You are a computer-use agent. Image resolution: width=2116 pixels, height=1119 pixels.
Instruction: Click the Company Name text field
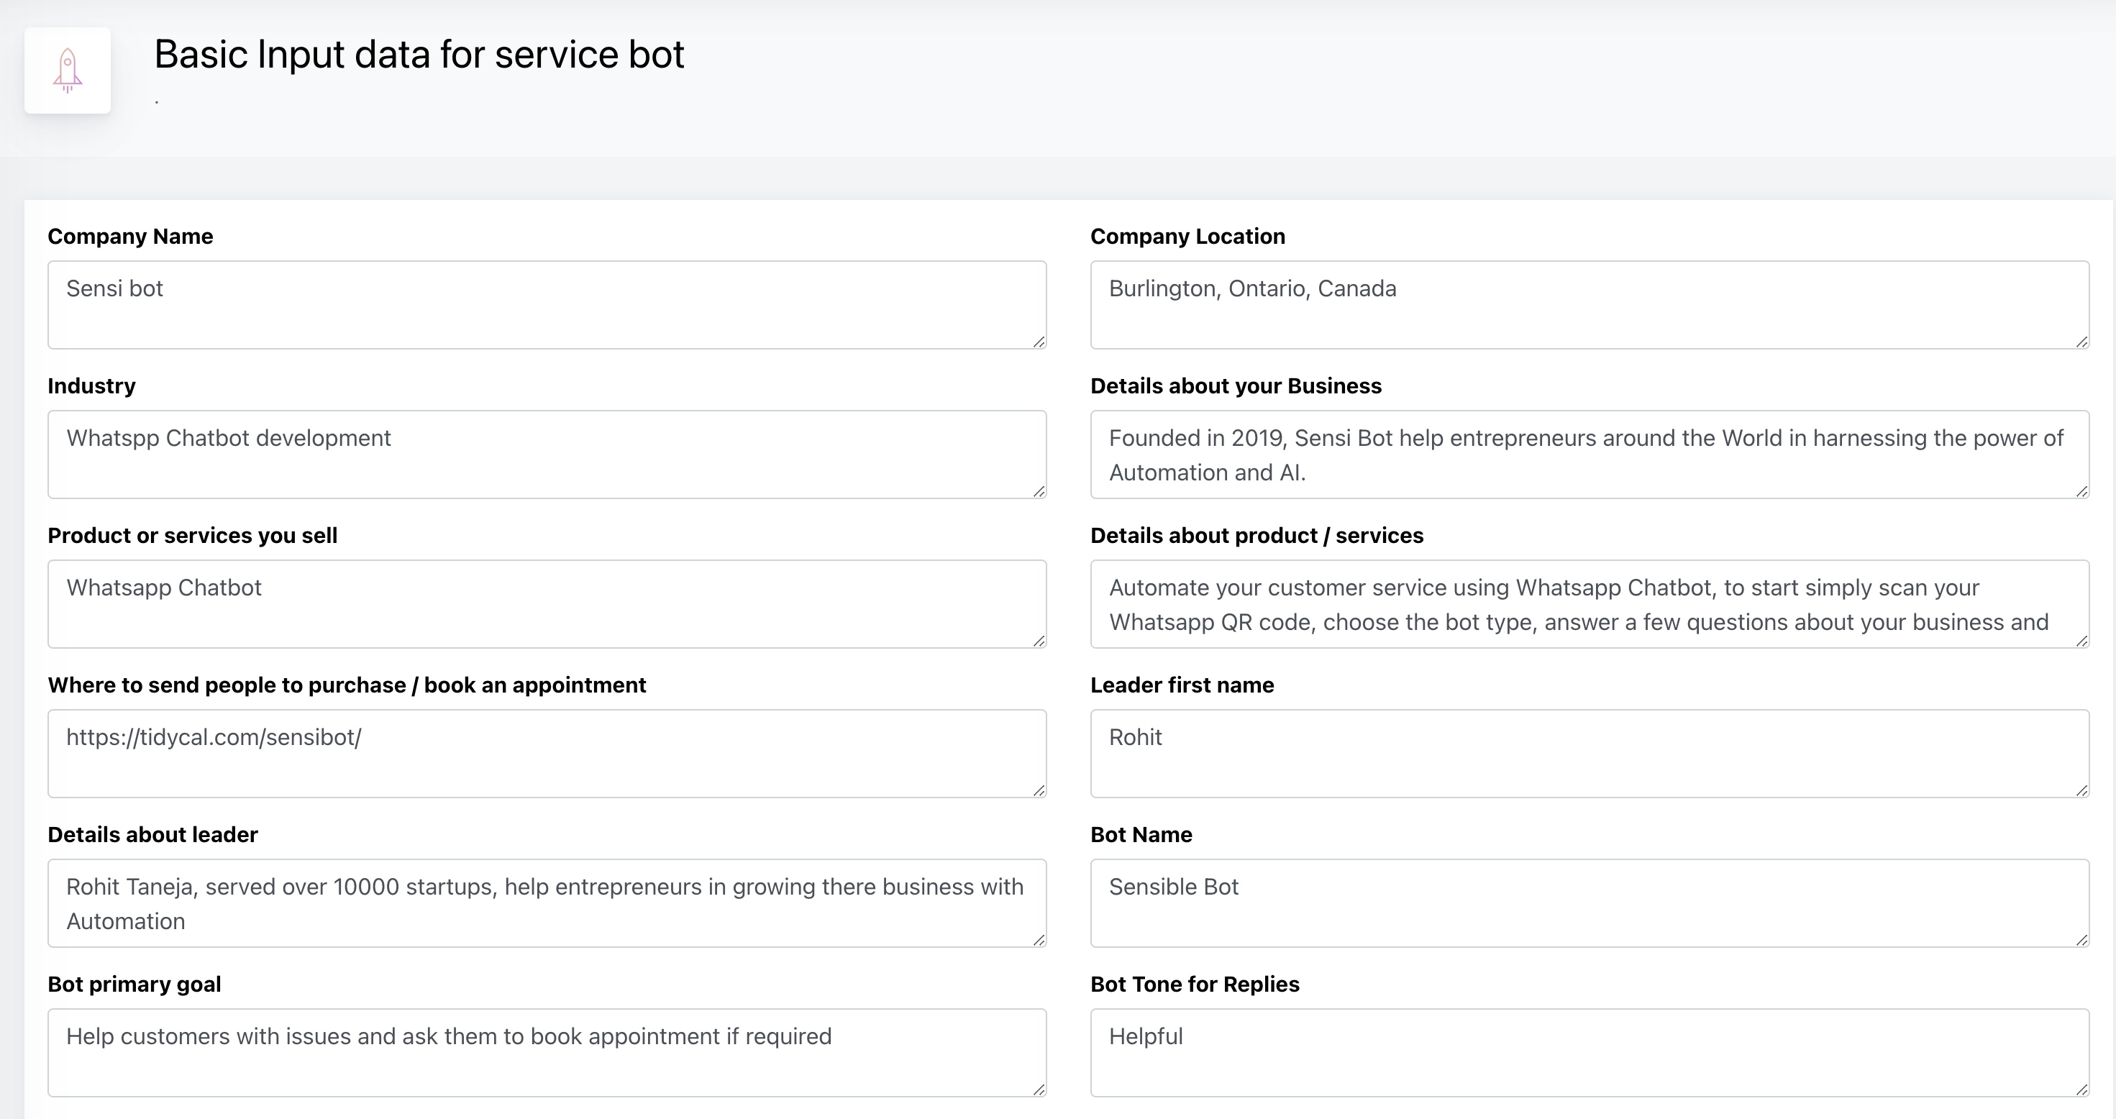[546, 305]
